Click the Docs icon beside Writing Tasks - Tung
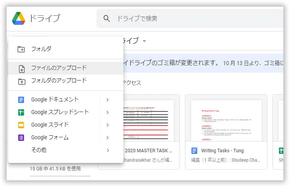 coord(194,151)
